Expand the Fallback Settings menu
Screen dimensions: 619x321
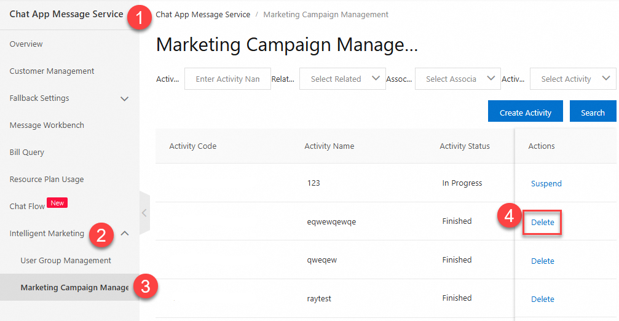click(124, 98)
